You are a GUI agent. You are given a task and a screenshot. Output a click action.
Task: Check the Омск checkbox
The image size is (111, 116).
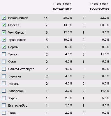pos(4,62)
